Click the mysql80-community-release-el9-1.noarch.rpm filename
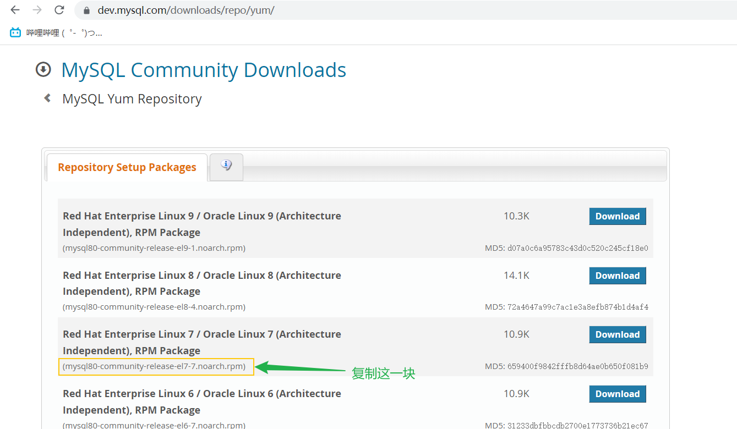Image resolution: width=737 pixels, height=429 pixels. pos(154,248)
